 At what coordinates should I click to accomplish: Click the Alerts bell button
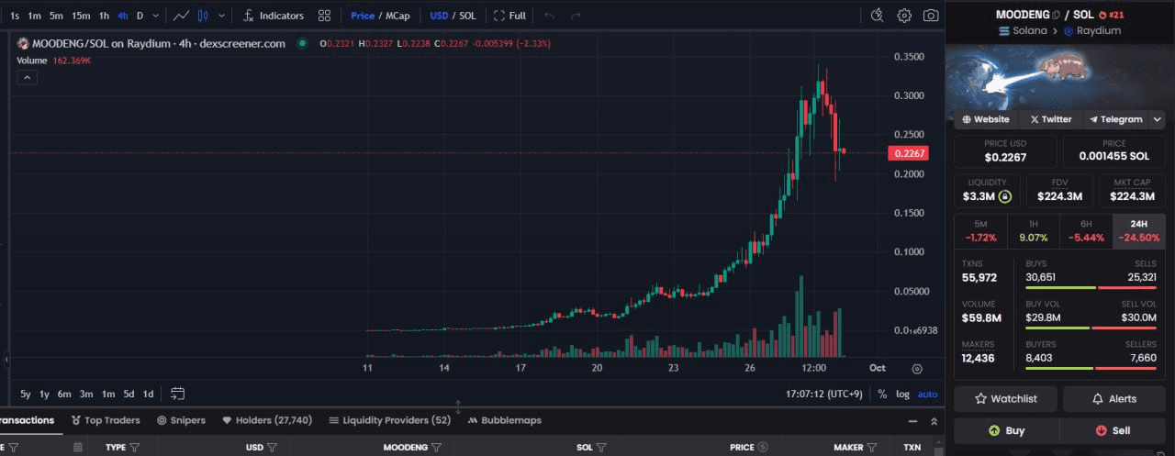1114,399
